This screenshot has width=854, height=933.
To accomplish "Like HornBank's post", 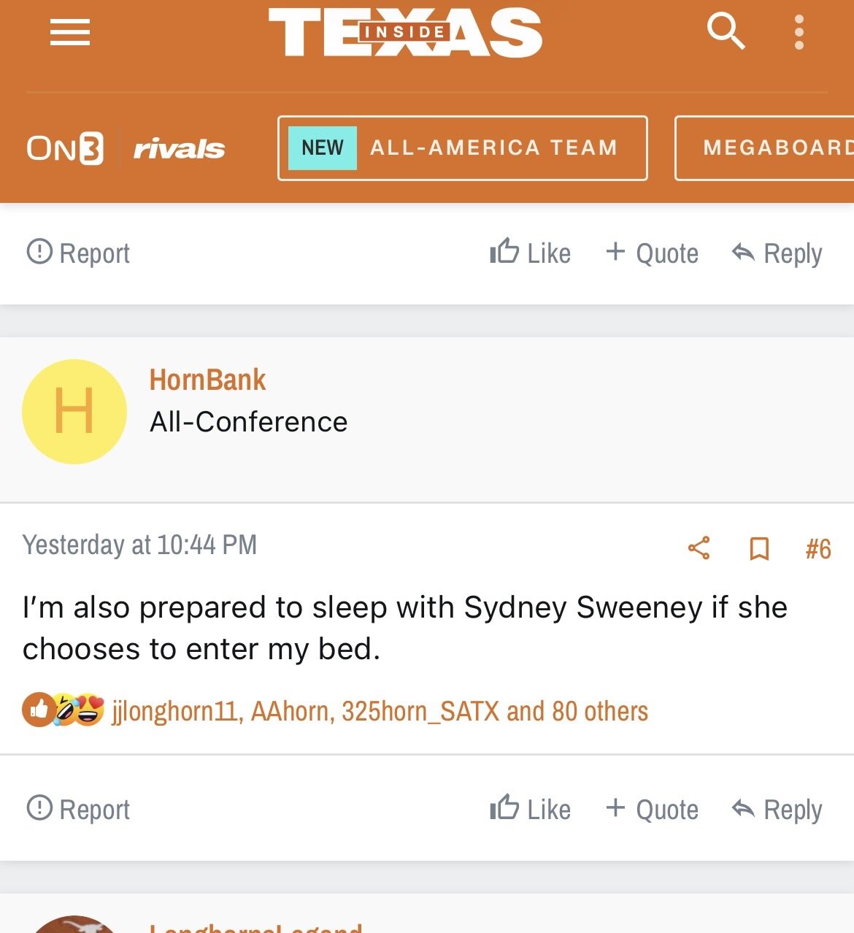I will point(531,809).
